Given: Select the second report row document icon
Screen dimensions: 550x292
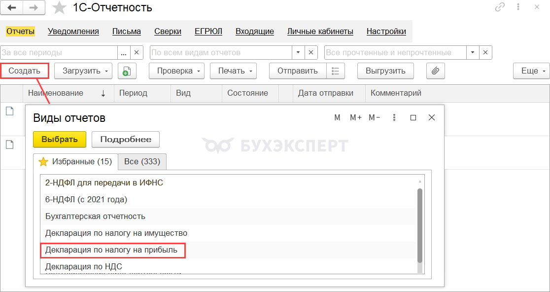Looking at the screenshot, I should [x=10, y=144].
